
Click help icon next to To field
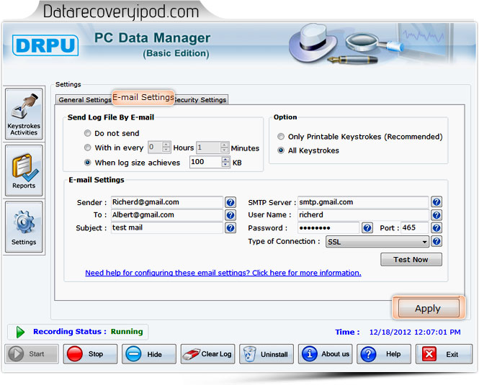pos(230,215)
